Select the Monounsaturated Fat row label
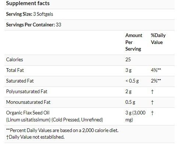This screenshot has height=146, width=182. pos(28,102)
